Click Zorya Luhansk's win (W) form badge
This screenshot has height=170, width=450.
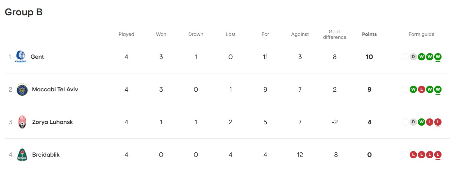pyautogui.click(x=422, y=122)
